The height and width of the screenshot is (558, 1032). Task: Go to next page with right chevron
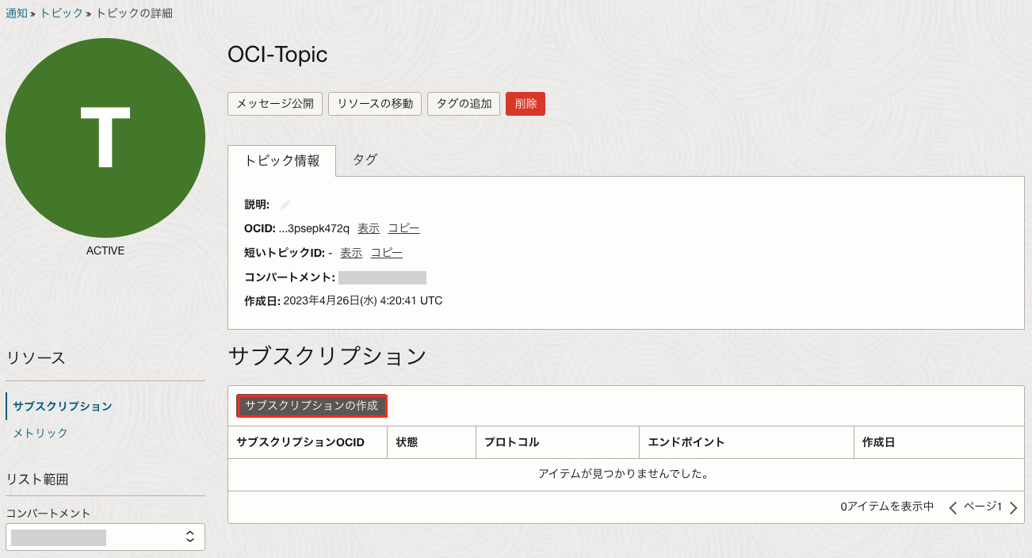click(1013, 507)
